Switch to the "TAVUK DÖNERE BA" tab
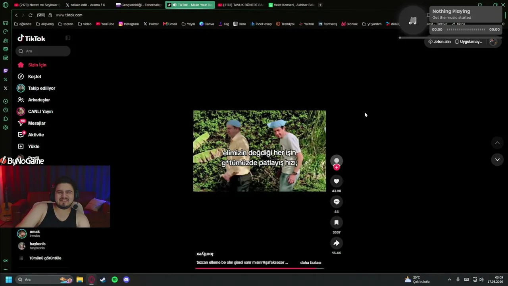This screenshot has width=508, height=286. [240, 5]
